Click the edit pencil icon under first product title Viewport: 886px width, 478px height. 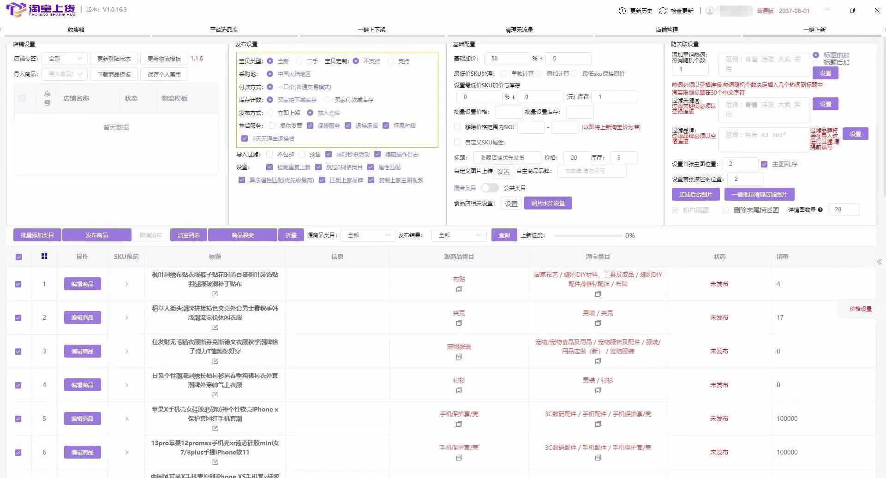click(215, 293)
